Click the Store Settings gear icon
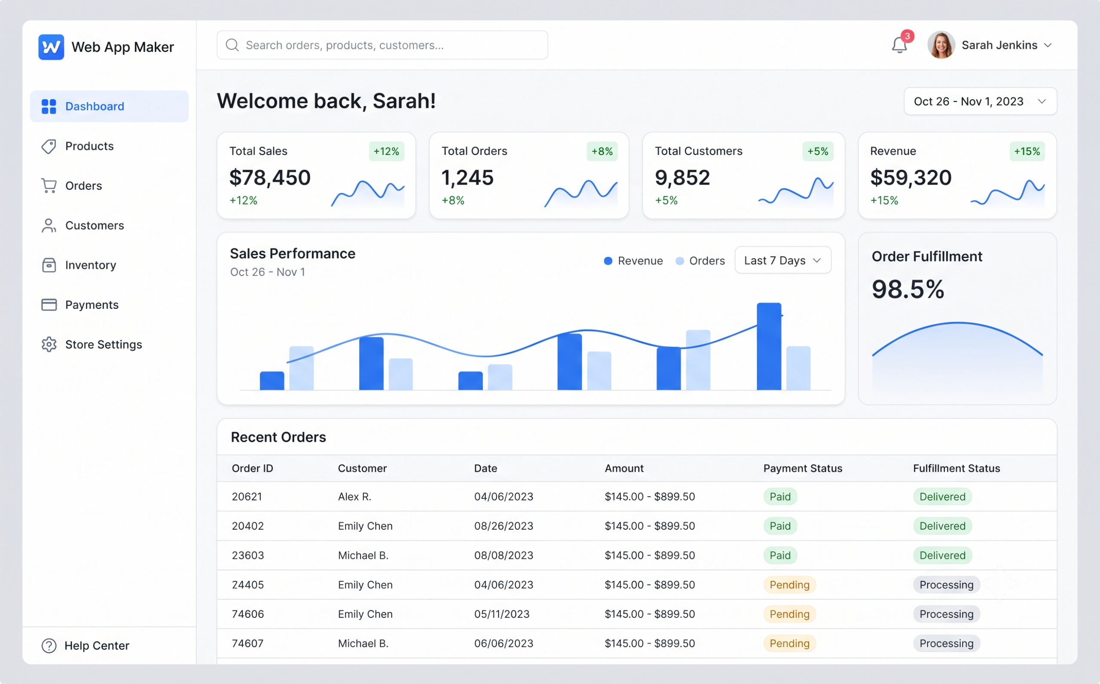The height and width of the screenshot is (684, 1100). coord(49,344)
